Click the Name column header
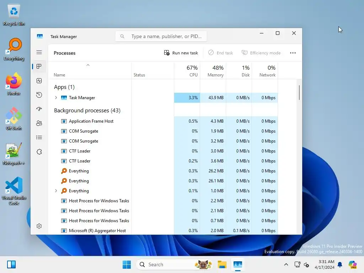This screenshot has height=273, width=364. pos(90,71)
